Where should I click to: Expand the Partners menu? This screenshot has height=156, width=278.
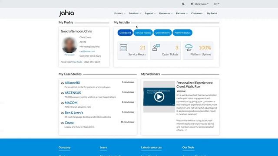(182, 13)
